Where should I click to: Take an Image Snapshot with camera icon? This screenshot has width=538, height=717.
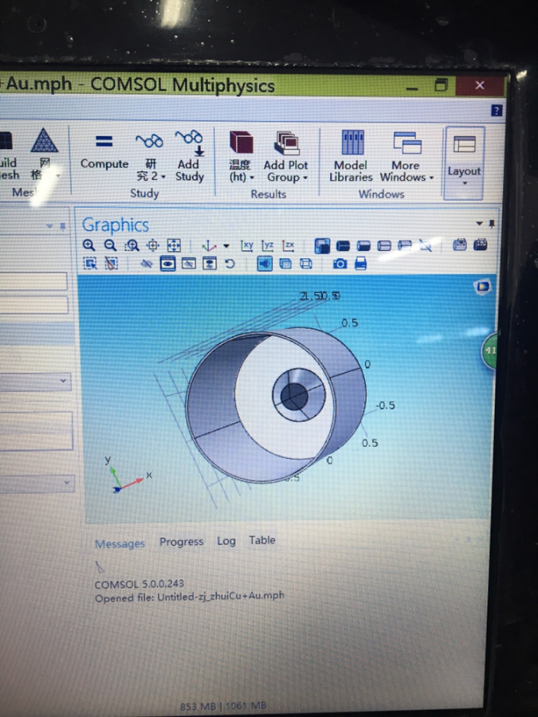pyautogui.click(x=340, y=264)
